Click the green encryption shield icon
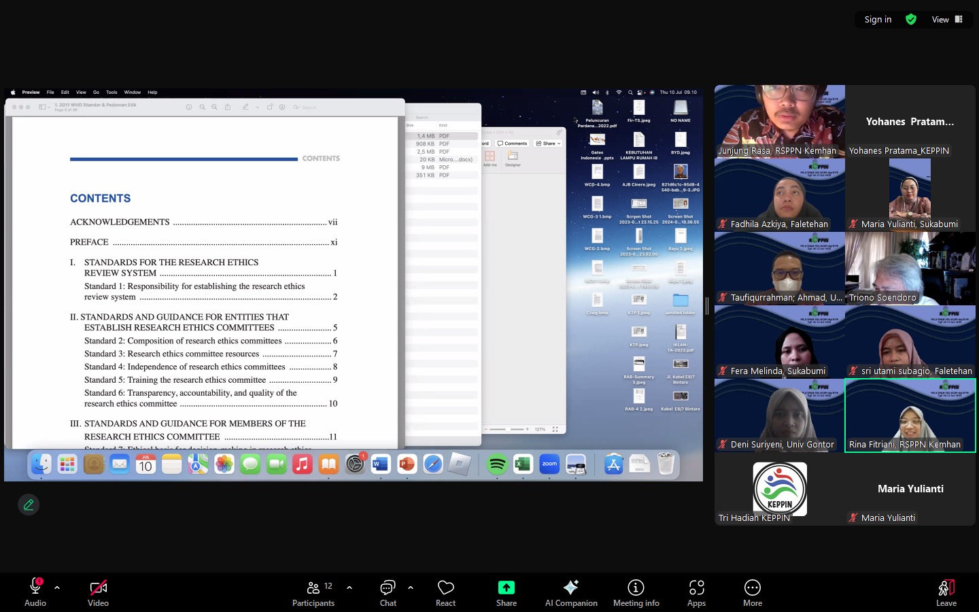 point(911,20)
